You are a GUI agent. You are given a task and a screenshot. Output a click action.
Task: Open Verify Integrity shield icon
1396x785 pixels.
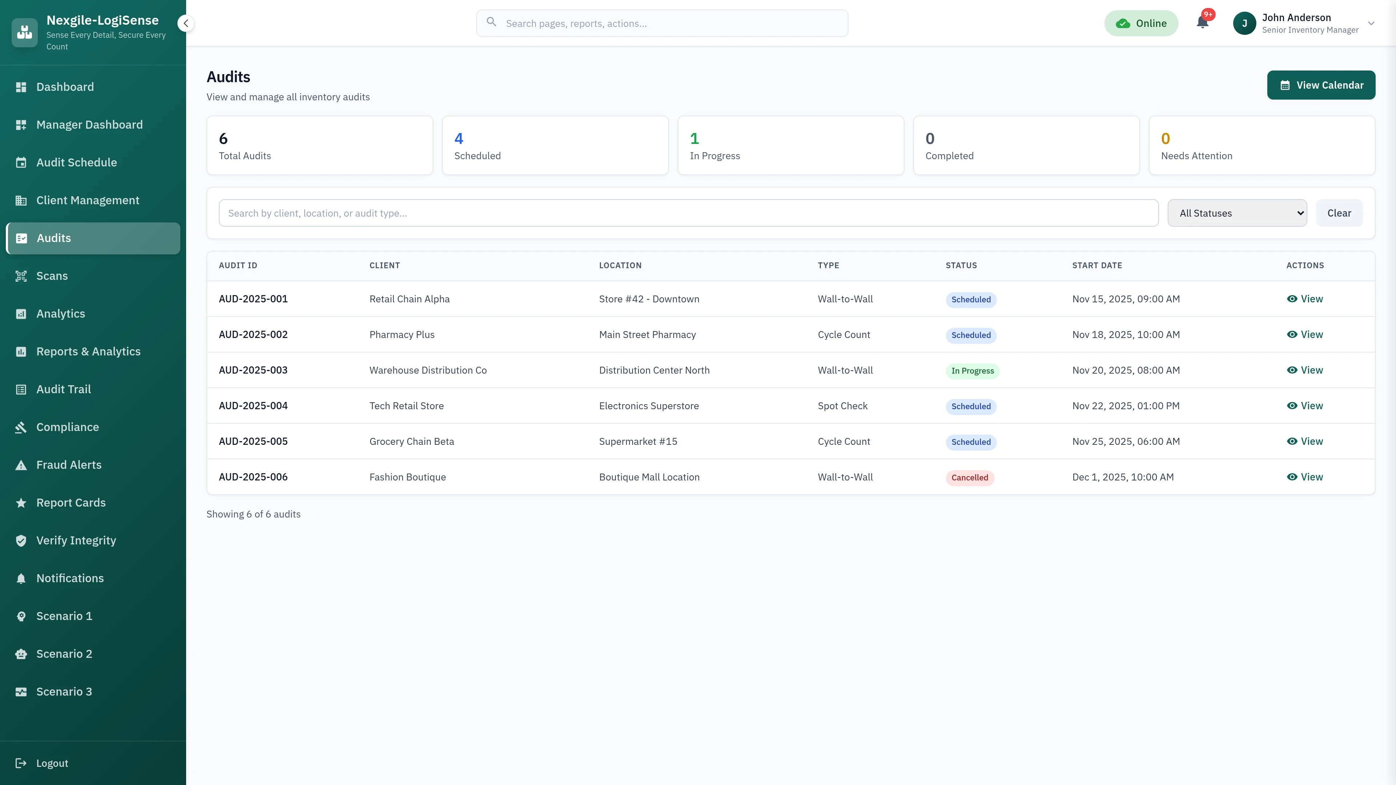click(21, 540)
